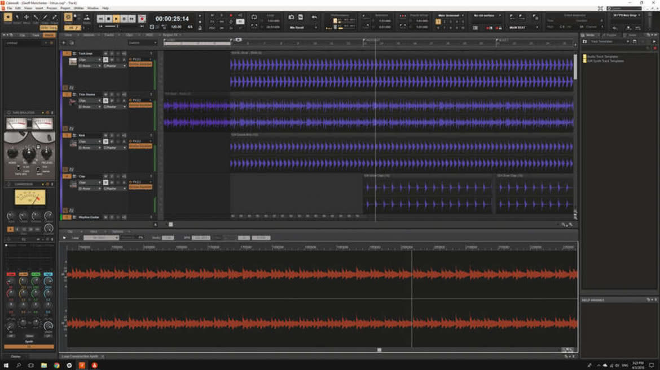Open the Track view Region FX menu
The image size is (660, 370).
pyautogui.click(x=170, y=35)
